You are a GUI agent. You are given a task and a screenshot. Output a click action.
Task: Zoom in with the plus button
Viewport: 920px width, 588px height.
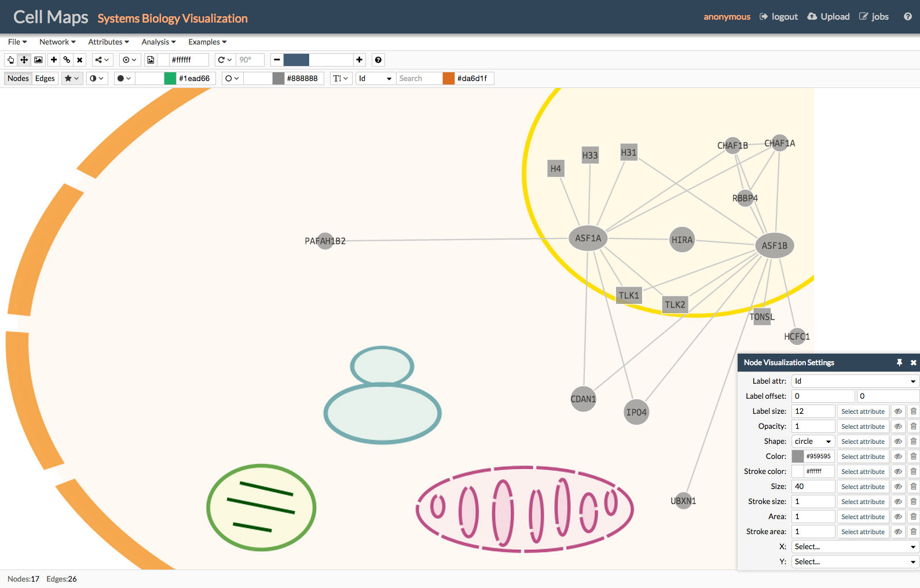[360, 60]
